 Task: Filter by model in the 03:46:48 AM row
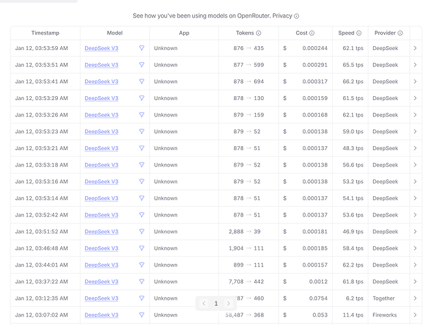click(142, 248)
